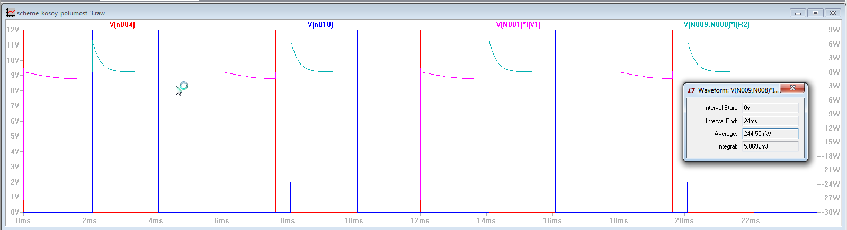
Task: Click the -30W label on right axis
Action: (831, 212)
